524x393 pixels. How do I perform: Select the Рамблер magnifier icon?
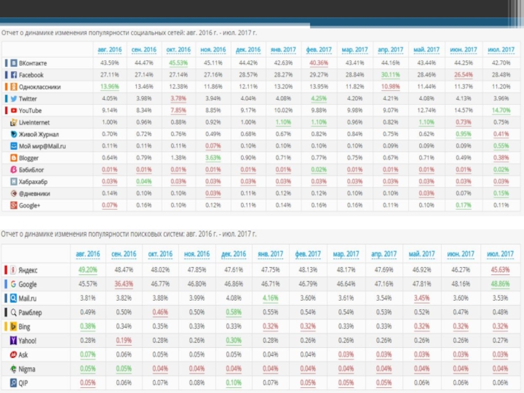coord(12,312)
